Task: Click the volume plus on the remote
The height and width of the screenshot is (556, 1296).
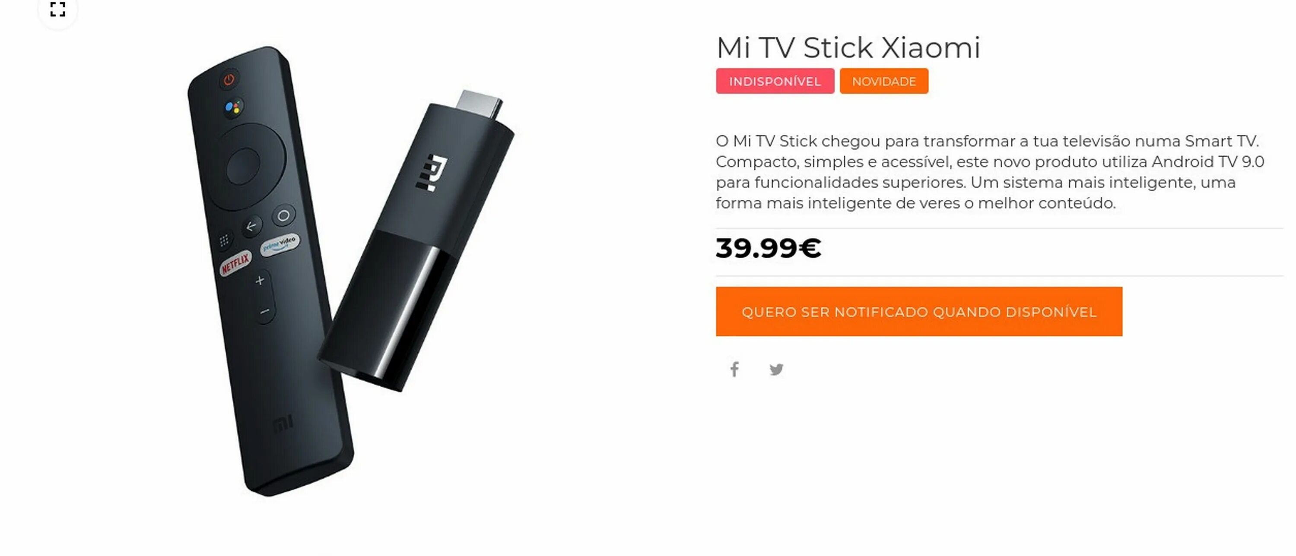Action: pyautogui.click(x=260, y=280)
